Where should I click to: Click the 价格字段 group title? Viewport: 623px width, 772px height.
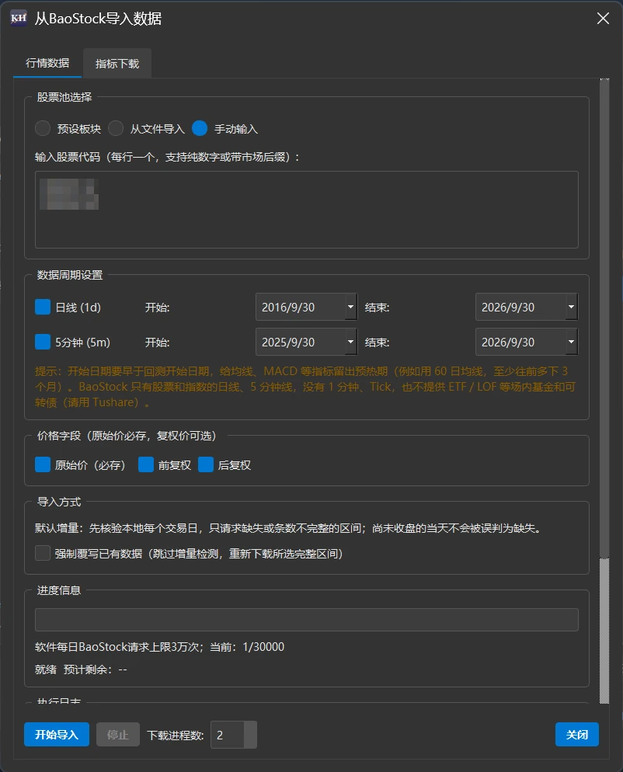point(127,436)
